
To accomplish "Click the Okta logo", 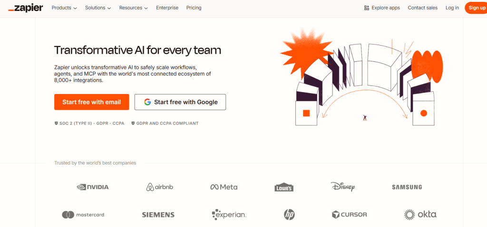I will pos(420,214).
